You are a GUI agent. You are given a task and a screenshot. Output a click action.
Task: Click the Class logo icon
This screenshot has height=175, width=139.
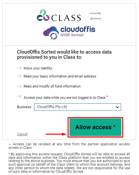(x=43, y=15)
